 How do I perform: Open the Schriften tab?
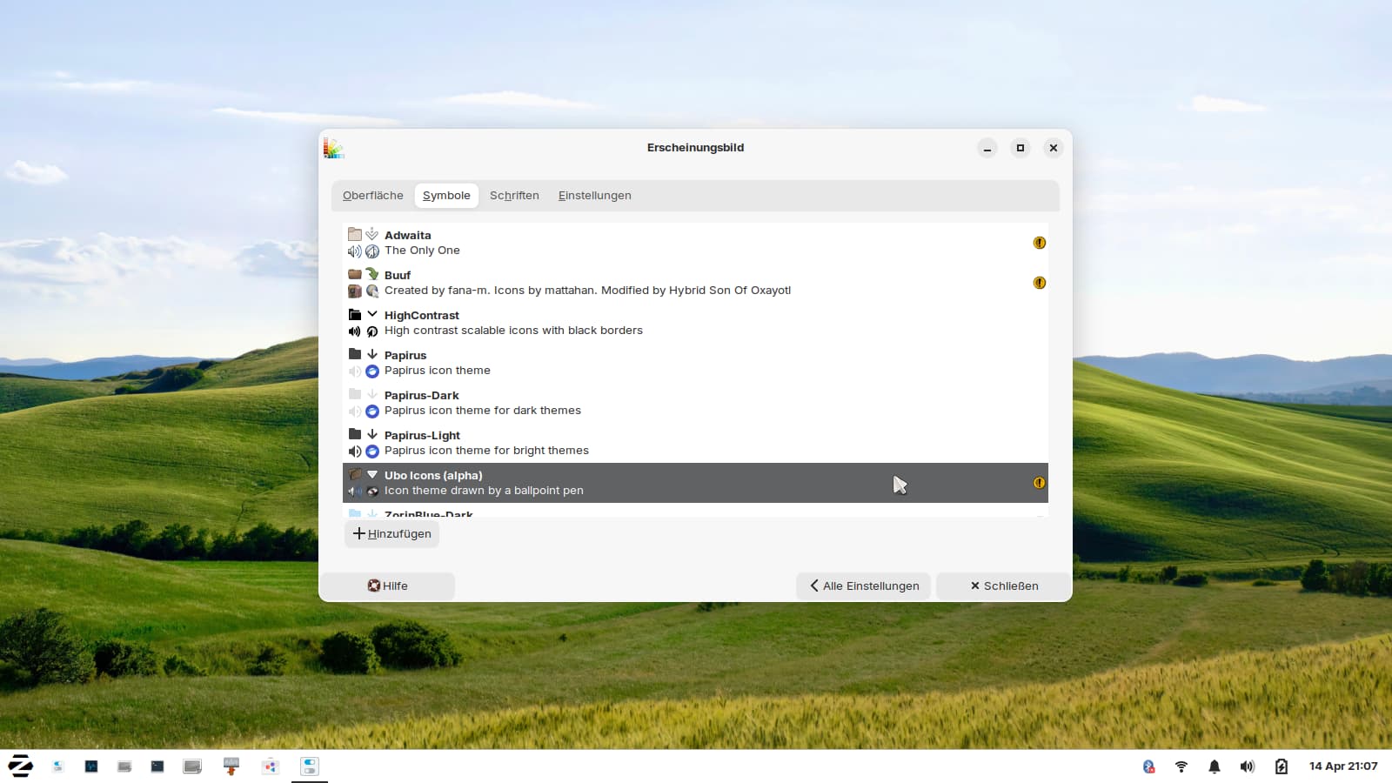514,196
